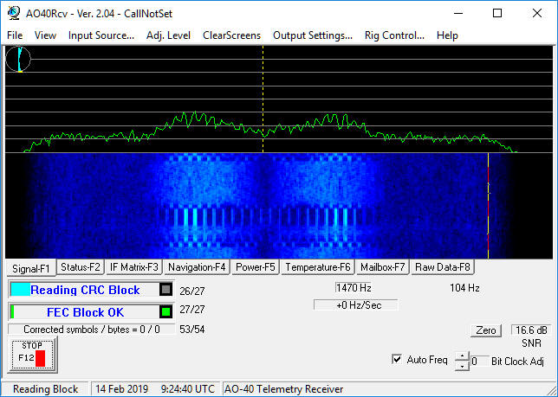Show the Raw Data-F8 tab
558x397 pixels.
(443, 267)
